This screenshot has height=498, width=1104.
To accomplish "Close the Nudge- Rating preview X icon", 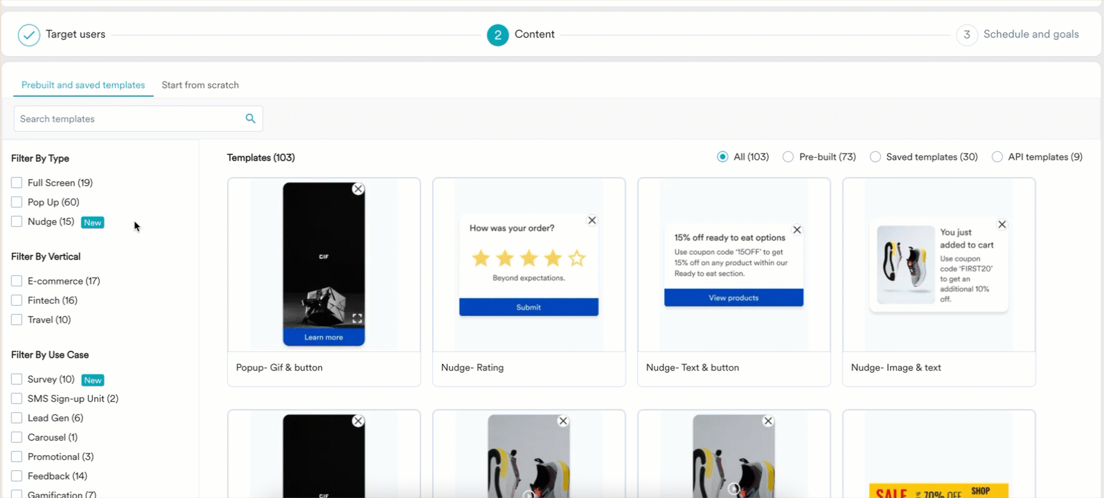I will (591, 221).
